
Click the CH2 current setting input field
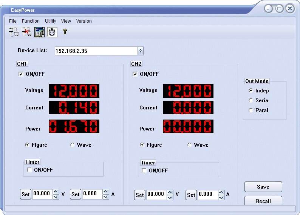pyautogui.click(x=208, y=195)
